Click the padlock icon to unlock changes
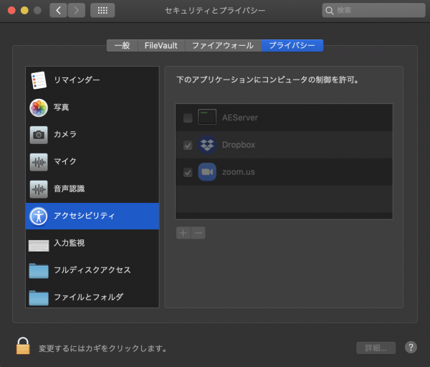This screenshot has height=367, width=430. coord(23,346)
